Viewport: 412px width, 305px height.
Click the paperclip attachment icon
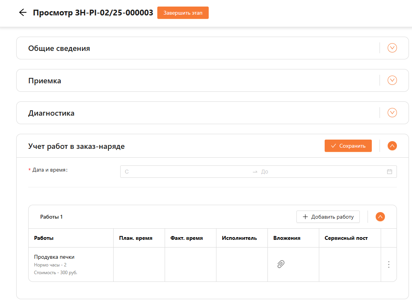(281, 264)
